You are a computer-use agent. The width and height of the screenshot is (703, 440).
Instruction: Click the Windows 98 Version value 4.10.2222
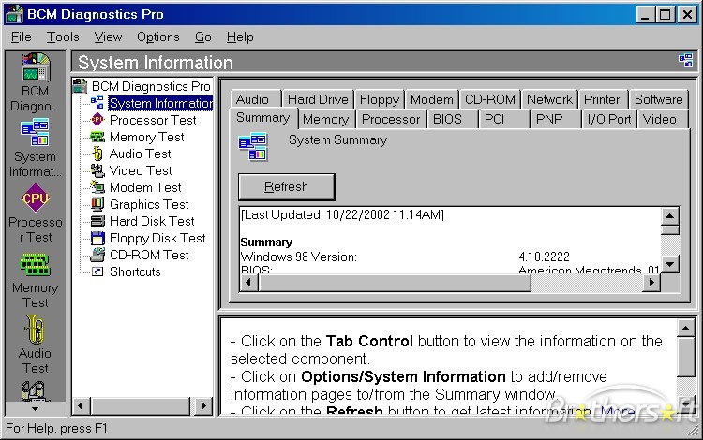pyautogui.click(x=544, y=257)
